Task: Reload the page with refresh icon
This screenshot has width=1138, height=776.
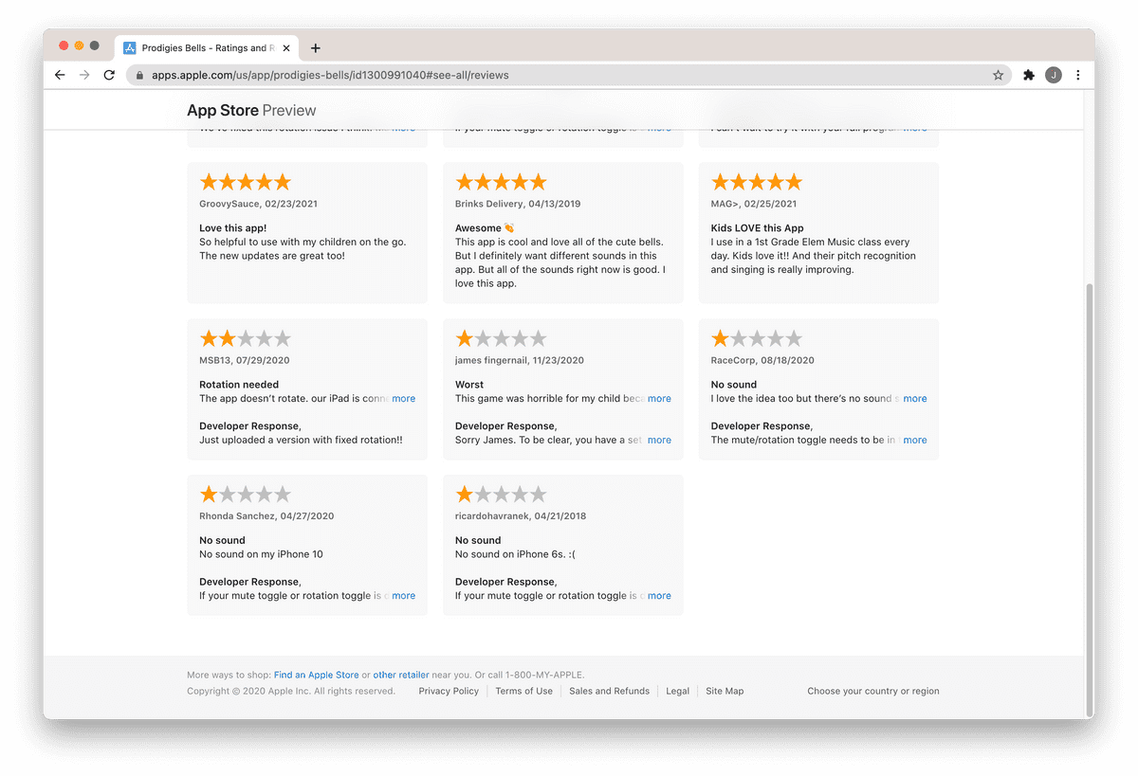Action: click(x=109, y=75)
